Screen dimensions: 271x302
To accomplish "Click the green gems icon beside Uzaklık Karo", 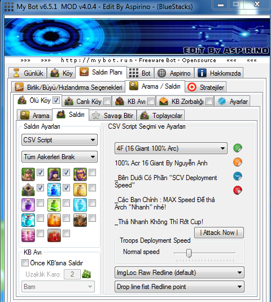I will [x=86, y=274].
